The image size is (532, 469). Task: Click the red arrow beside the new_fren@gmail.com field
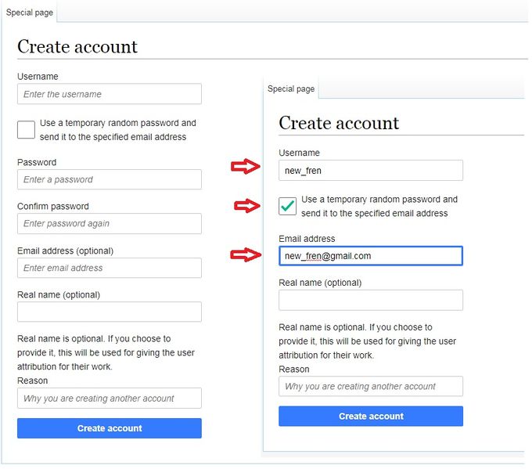(245, 254)
